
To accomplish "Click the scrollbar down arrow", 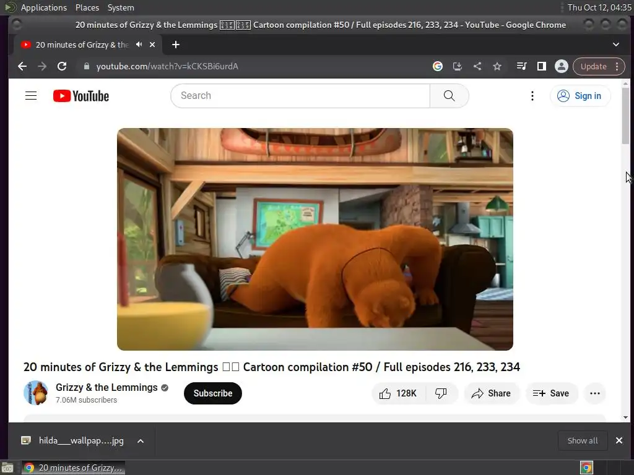I will coord(625,417).
